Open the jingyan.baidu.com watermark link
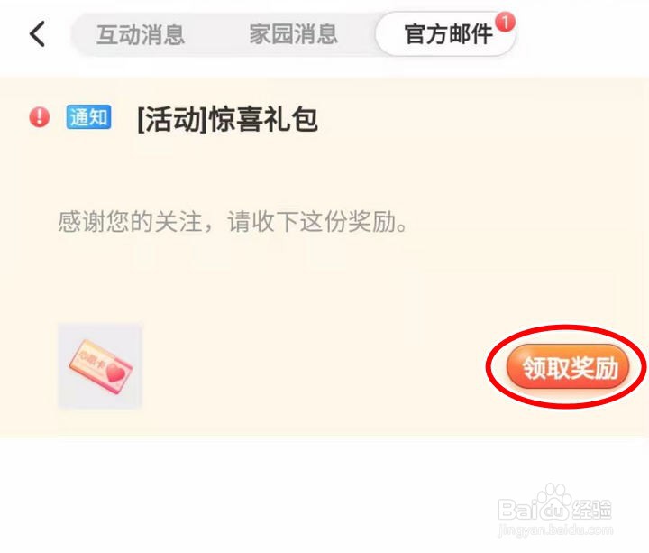This screenshot has width=649, height=553. pyautogui.click(x=555, y=530)
